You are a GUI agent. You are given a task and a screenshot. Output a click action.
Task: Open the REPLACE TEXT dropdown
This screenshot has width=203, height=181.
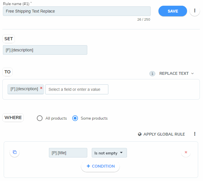(x=176, y=73)
